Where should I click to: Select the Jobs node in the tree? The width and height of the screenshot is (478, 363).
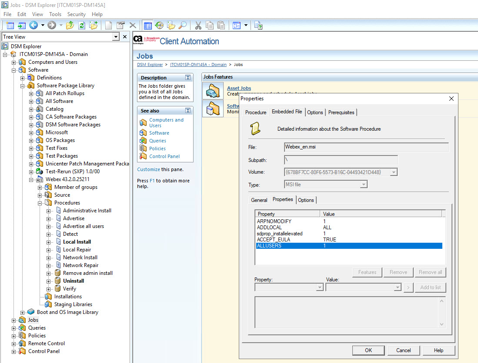point(33,320)
